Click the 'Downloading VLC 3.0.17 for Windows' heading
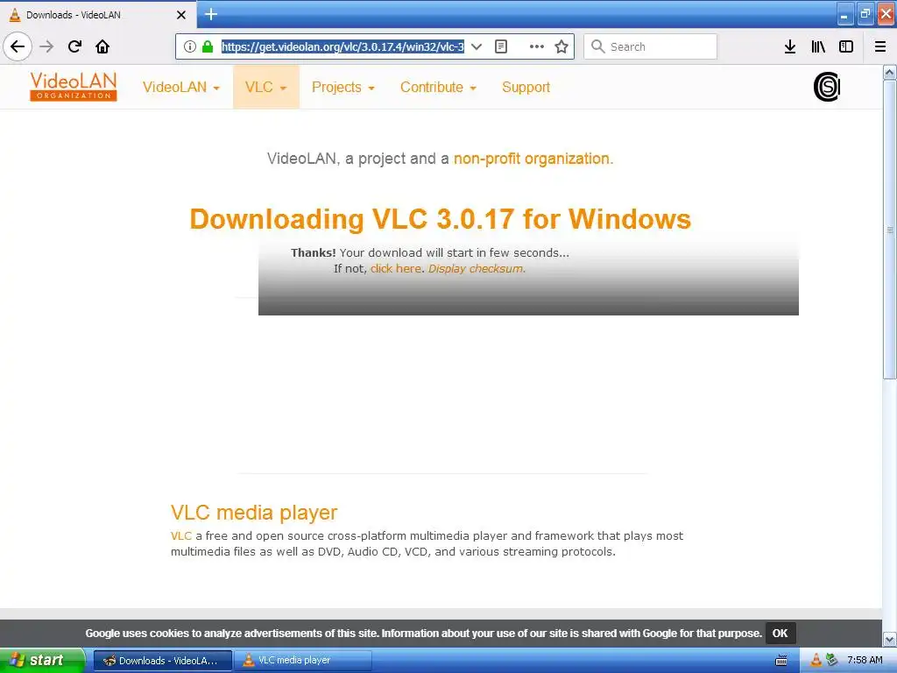The height and width of the screenshot is (673, 897). pyautogui.click(x=441, y=218)
